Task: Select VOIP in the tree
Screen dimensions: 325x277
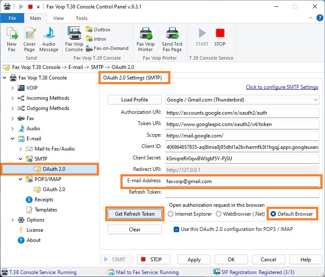Action: (x=32, y=88)
